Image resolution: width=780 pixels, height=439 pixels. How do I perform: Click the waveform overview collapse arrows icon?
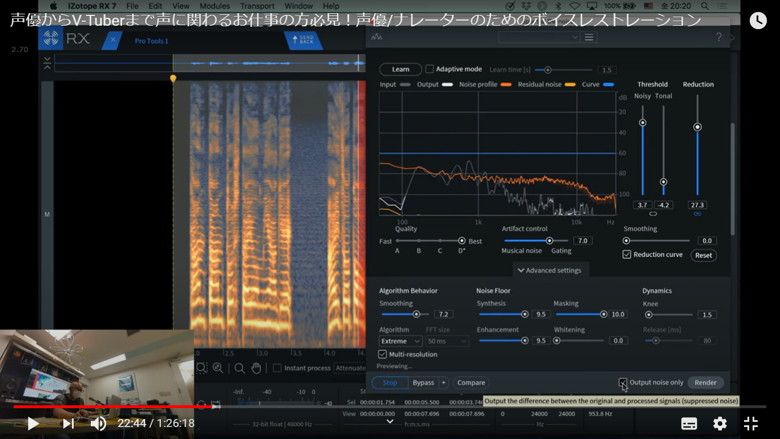(x=47, y=63)
